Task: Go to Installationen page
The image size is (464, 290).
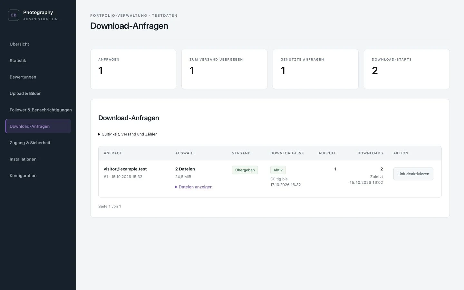Action: [x=38, y=159]
